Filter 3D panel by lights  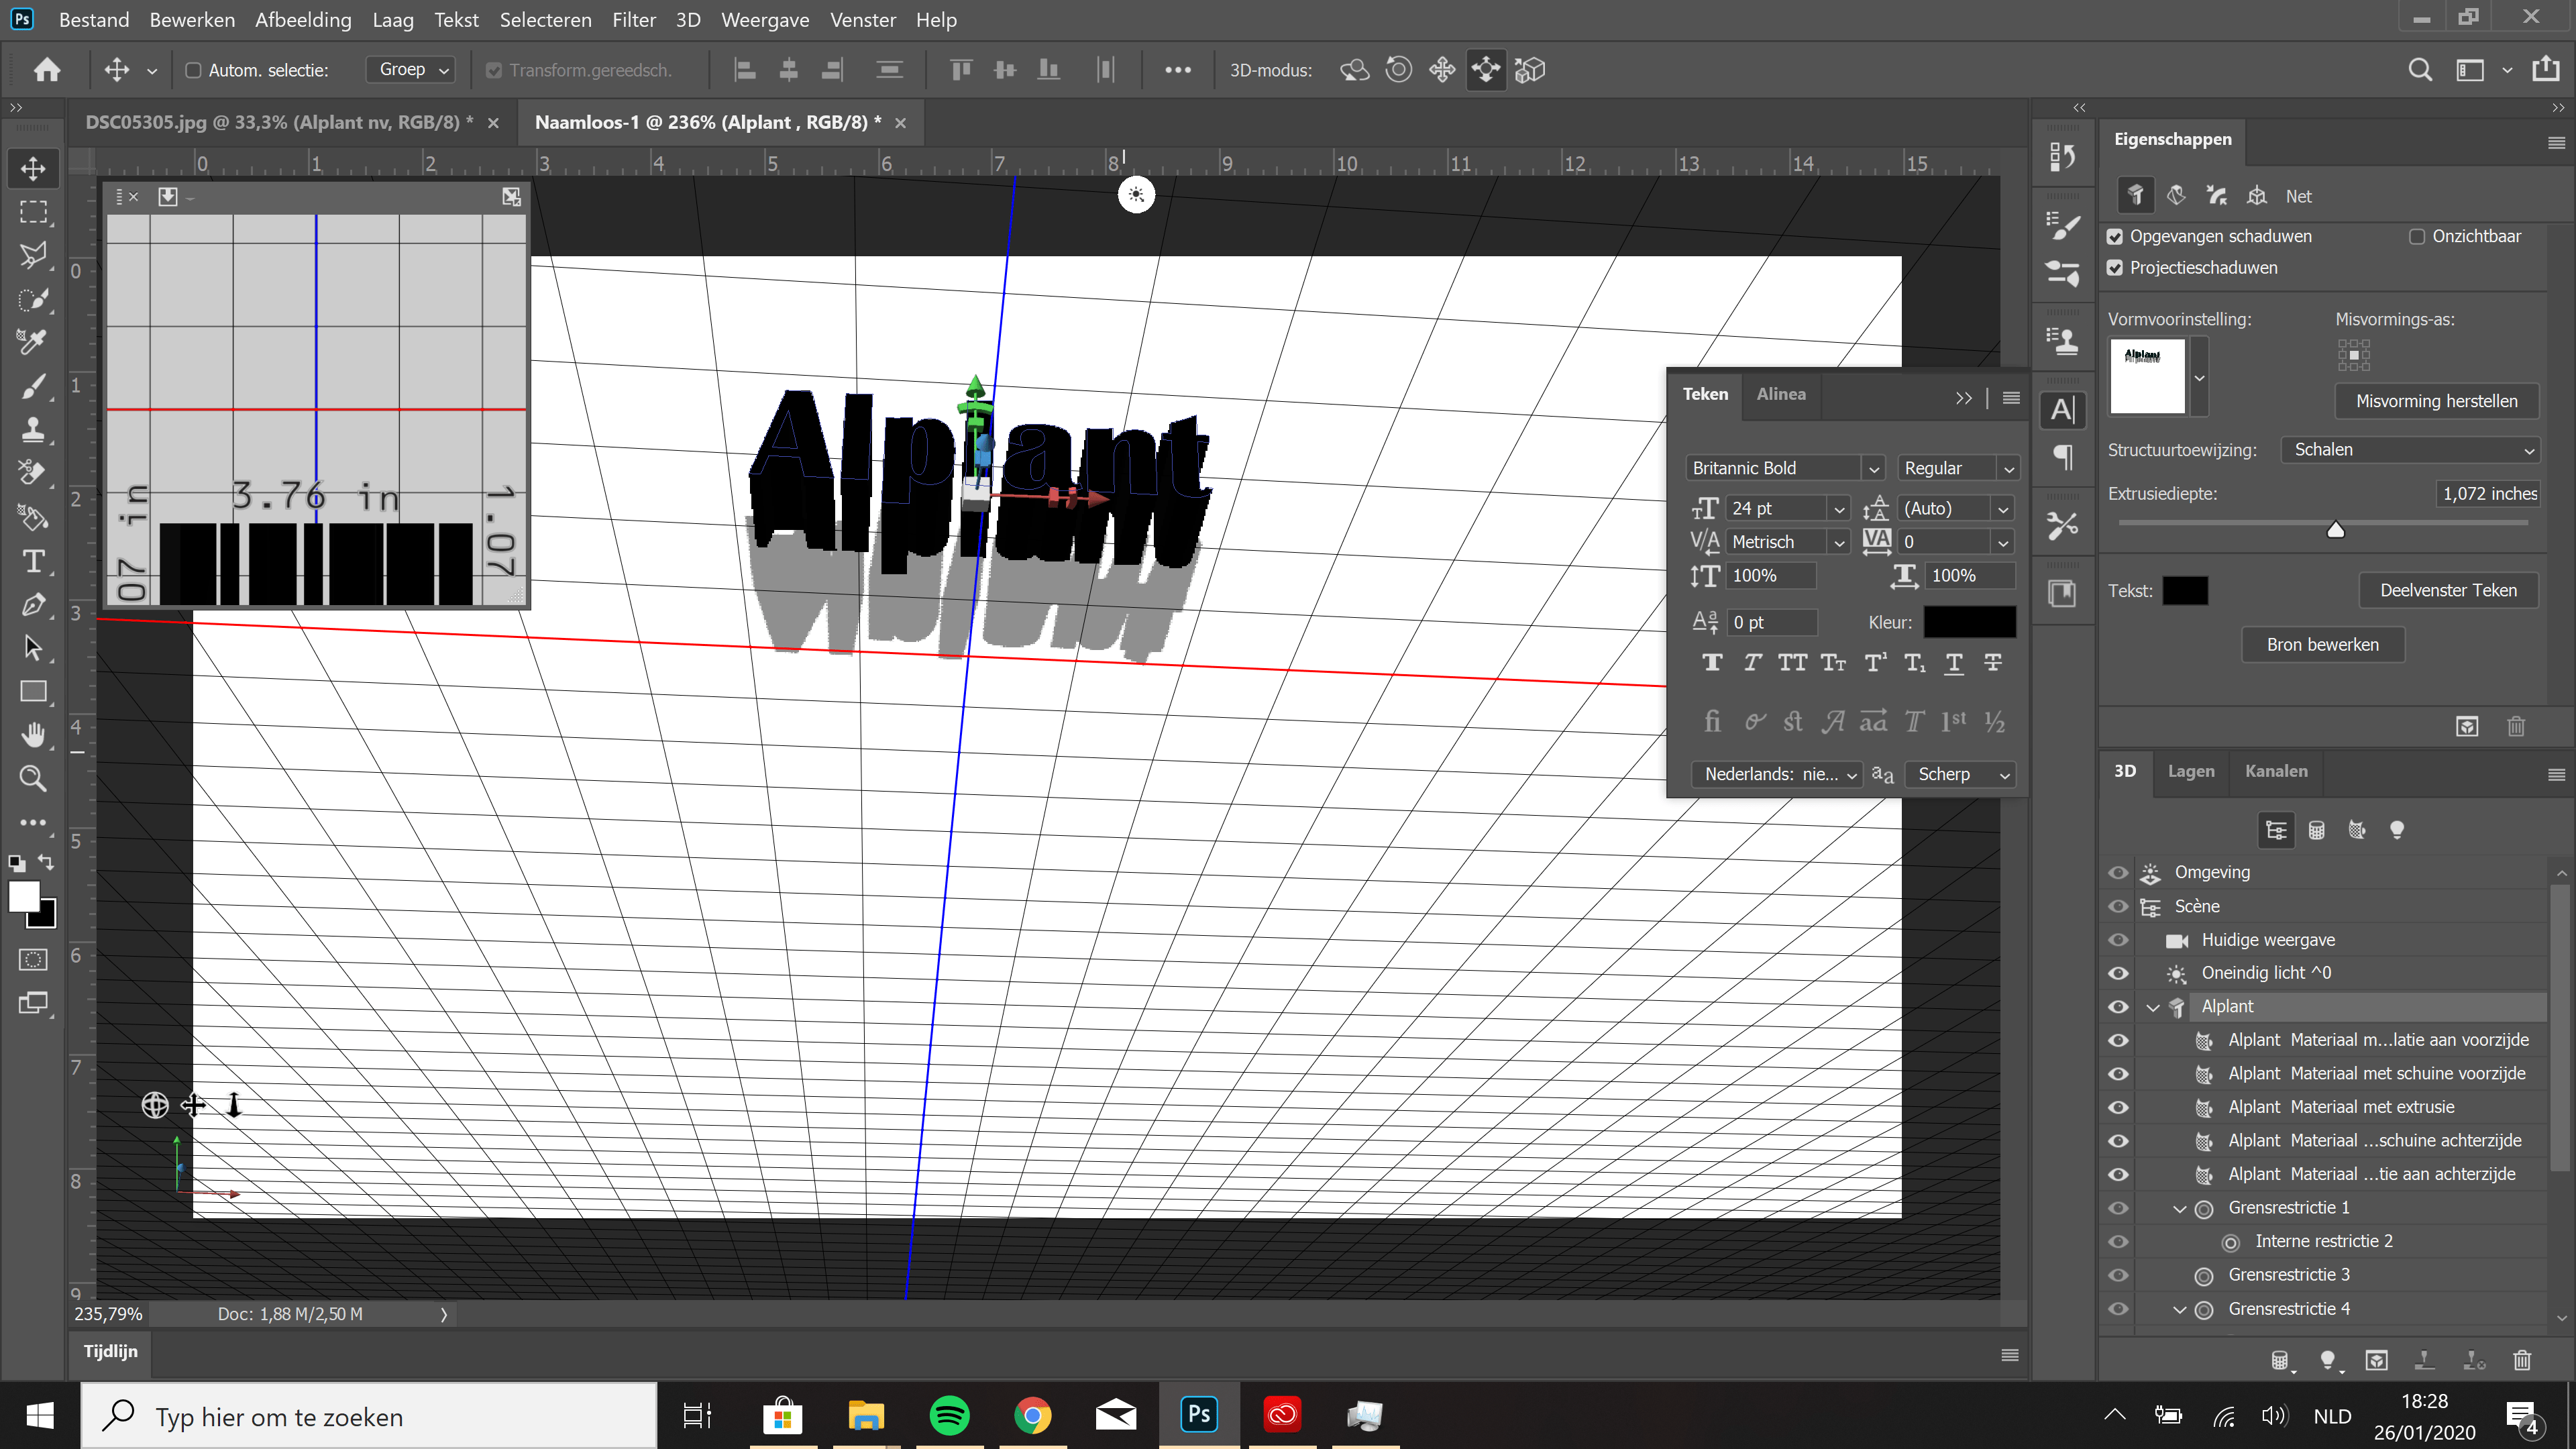pyautogui.click(x=2398, y=830)
